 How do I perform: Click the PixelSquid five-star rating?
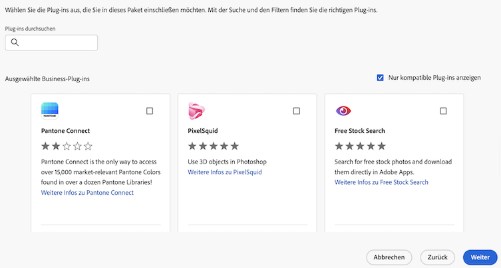(x=213, y=146)
